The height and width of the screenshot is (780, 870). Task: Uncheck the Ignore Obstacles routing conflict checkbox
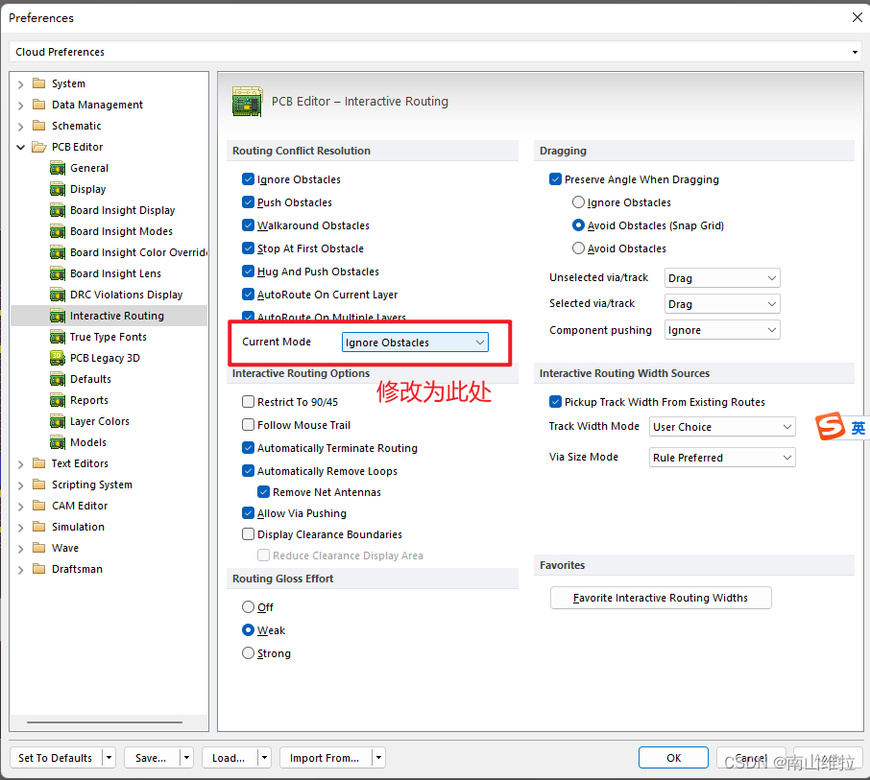(x=248, y=179)
